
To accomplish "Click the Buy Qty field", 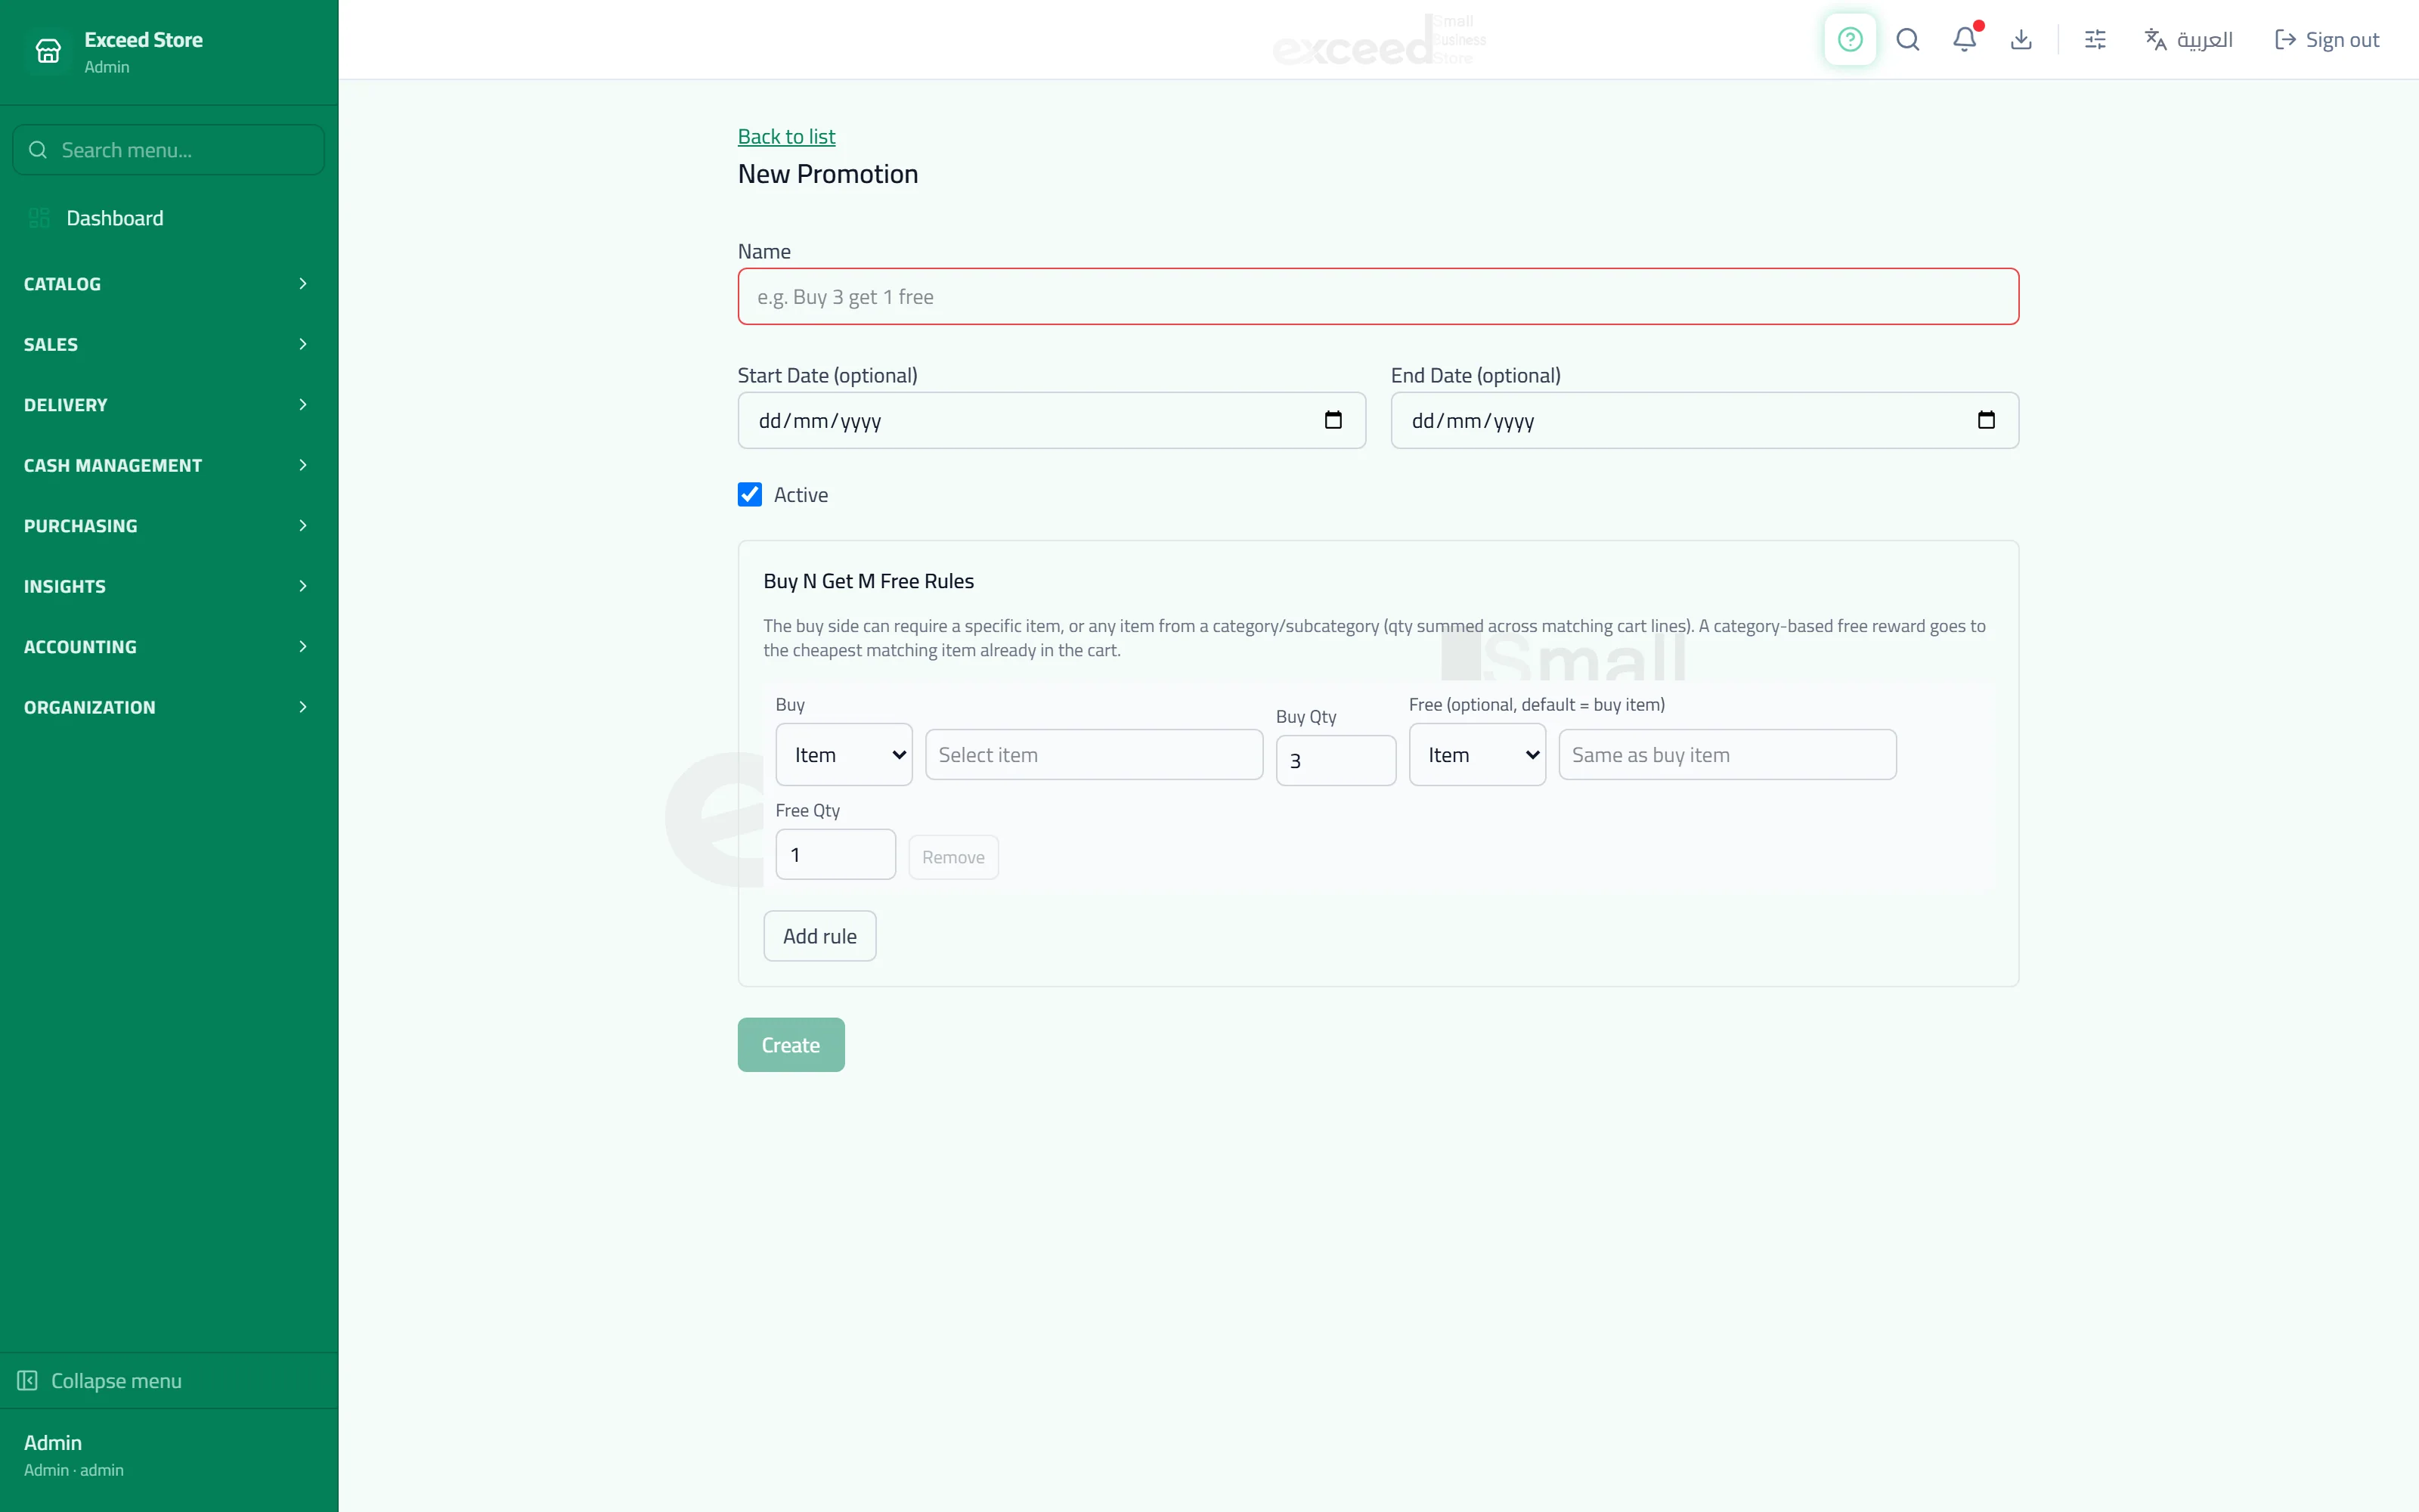I will [1336, 760].
